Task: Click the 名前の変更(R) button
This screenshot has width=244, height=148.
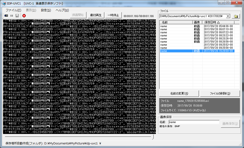Action: (x=179, y=94)
